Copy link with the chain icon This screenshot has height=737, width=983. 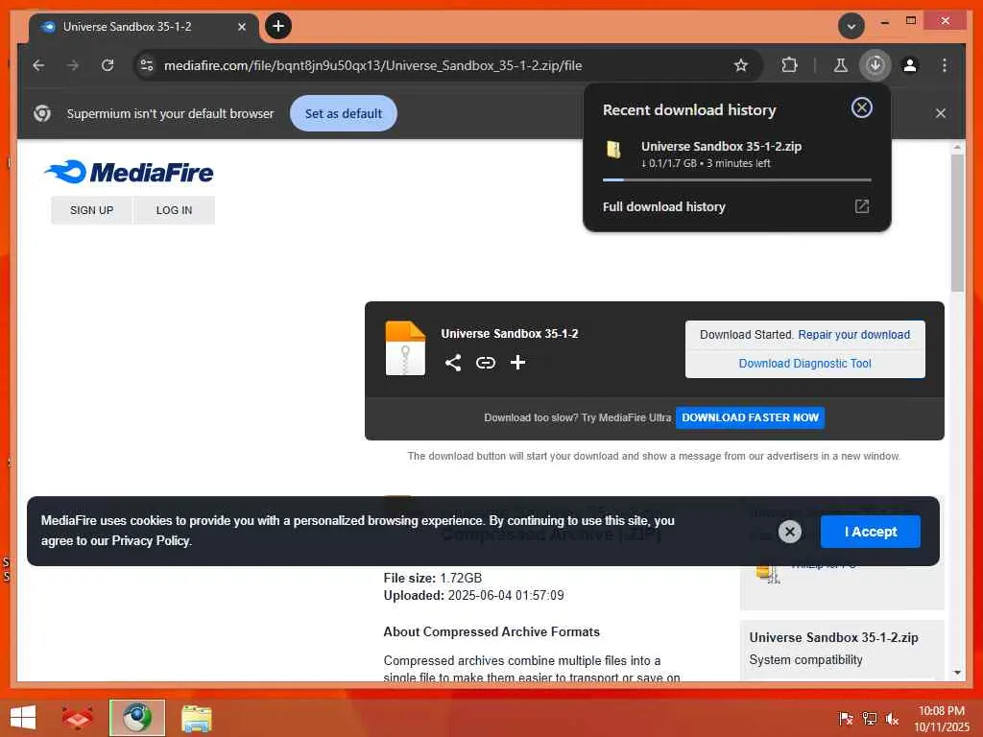click(x=485, y=362)
